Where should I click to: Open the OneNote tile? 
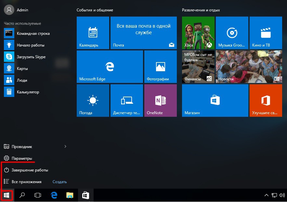click(161, 101)
